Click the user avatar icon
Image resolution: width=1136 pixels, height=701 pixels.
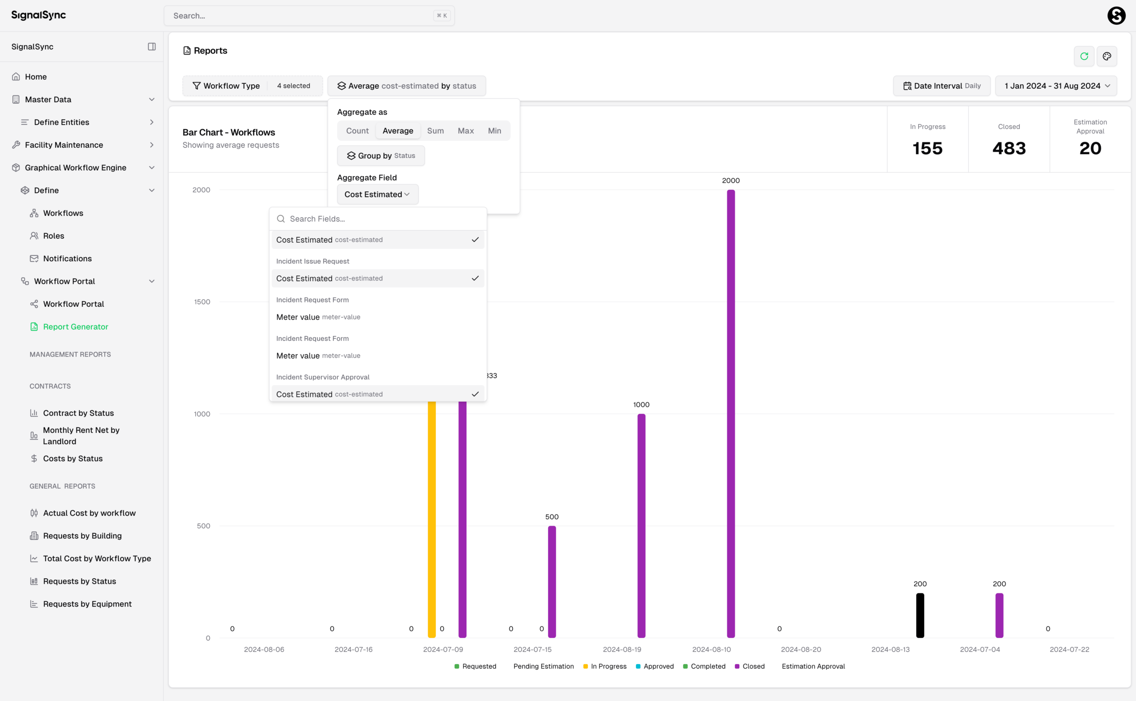click(x=1116, y=16)
